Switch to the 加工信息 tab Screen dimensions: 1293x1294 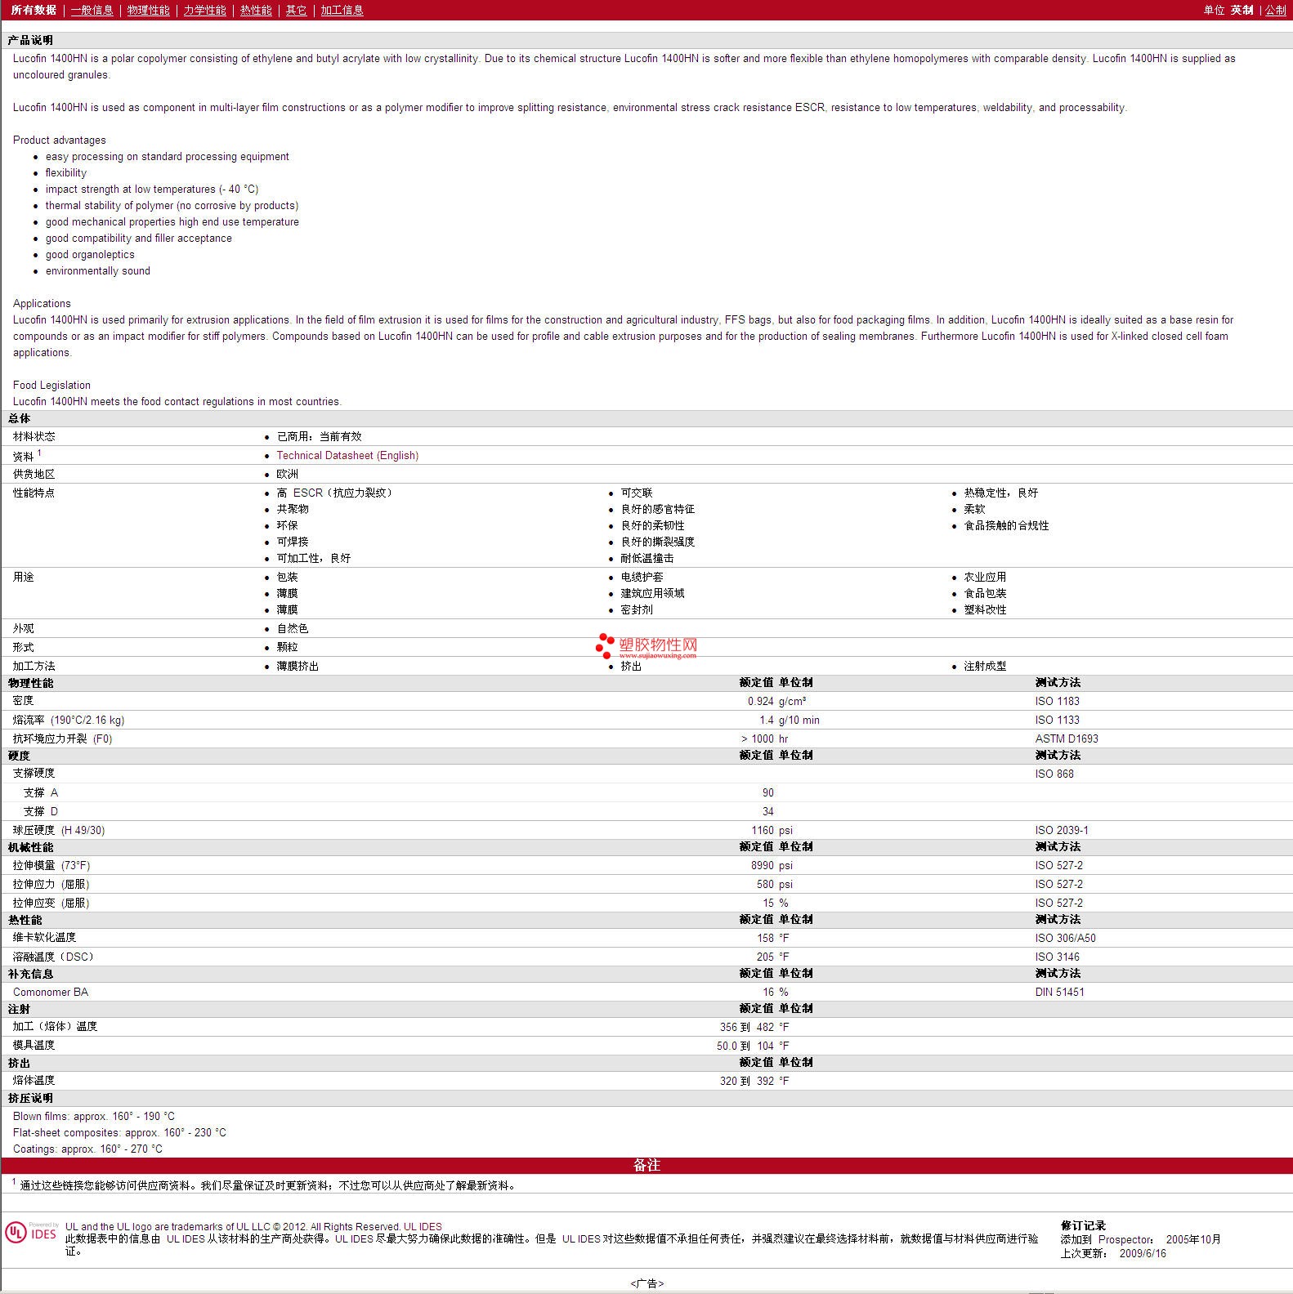342,10
